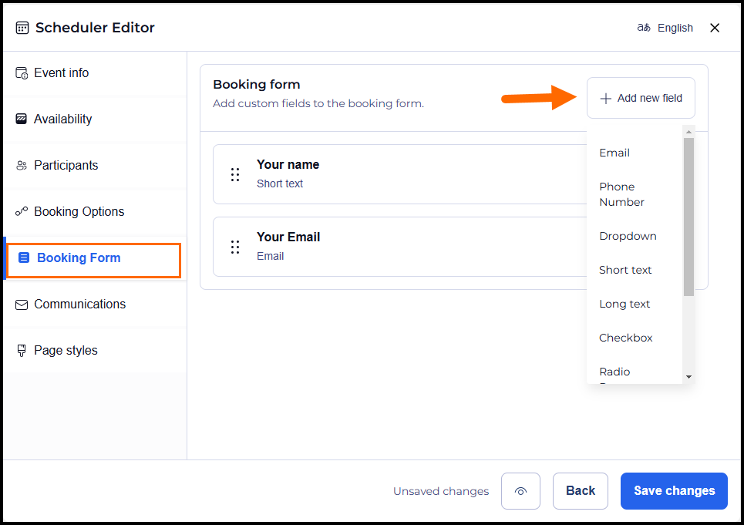Click the Booking Form list icon
The image size is (744, 525).
(x=23, y=257)
